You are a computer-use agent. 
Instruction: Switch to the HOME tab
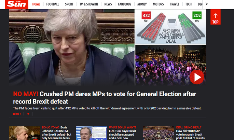point(36,4)
